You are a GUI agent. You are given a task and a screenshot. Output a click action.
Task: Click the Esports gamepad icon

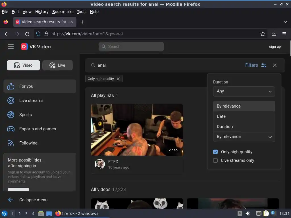11,129
